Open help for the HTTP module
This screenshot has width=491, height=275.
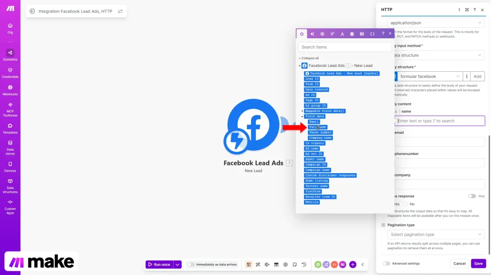point(474,10)
